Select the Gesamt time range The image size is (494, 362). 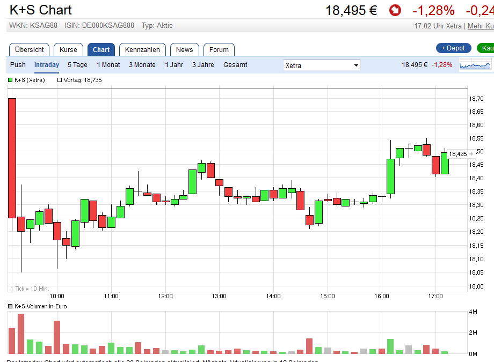point(235,65)
